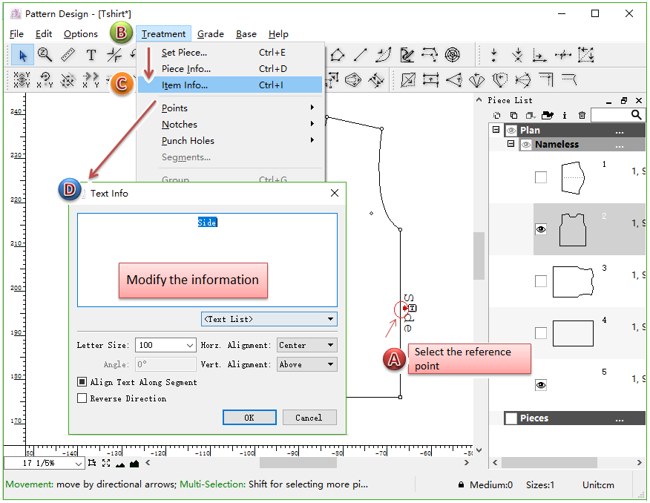
Task: Click the trash icon in Piece List
Action: point(582,115)
